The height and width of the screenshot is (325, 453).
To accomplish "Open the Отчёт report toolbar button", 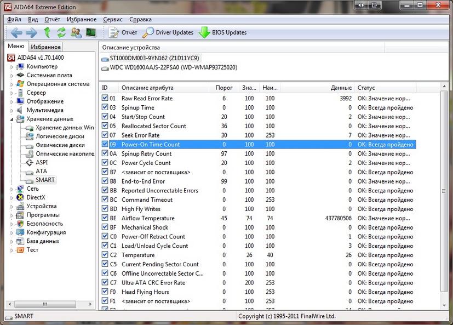I will coord(123,32).
